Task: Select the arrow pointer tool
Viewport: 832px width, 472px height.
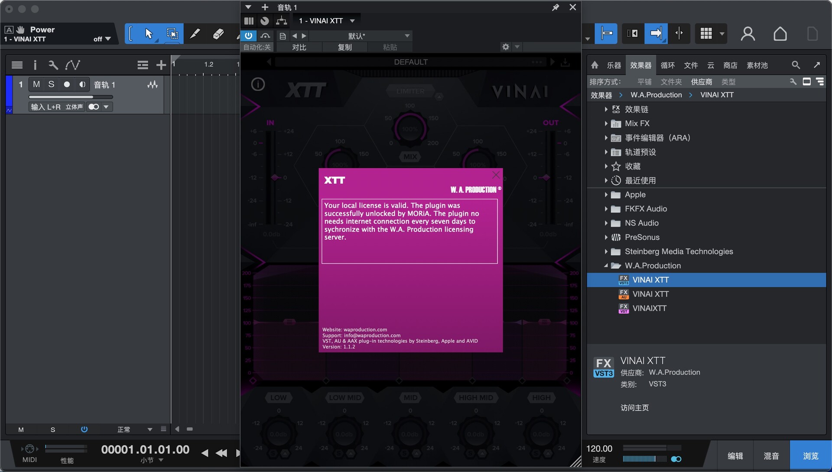Action: pyautogui.click(x=149, y=34)
